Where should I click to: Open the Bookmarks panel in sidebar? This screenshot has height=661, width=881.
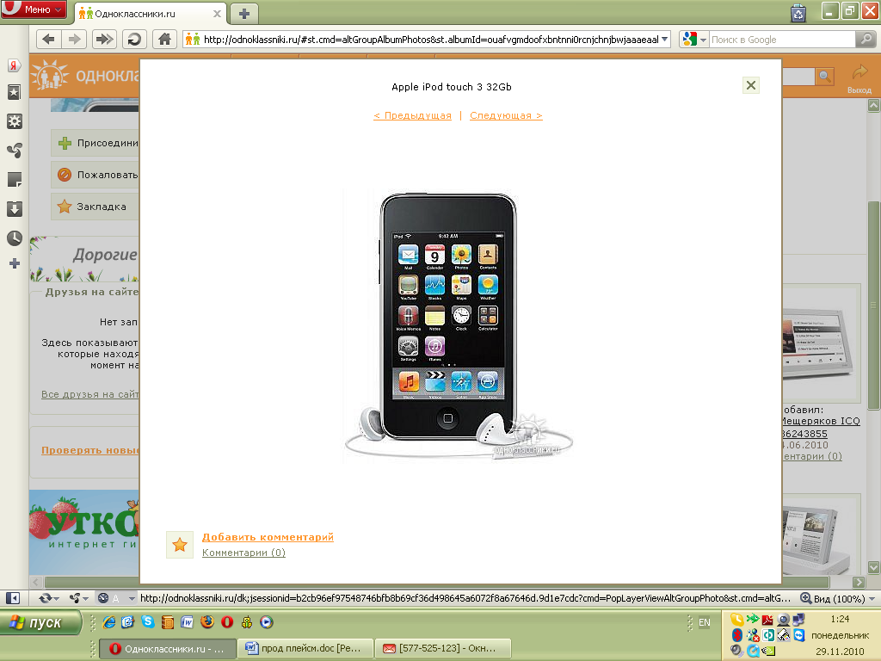click(x=14, y=92)
